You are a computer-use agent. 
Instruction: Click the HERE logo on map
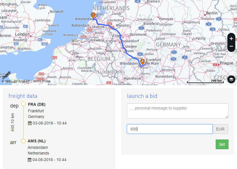coord(7,75)
